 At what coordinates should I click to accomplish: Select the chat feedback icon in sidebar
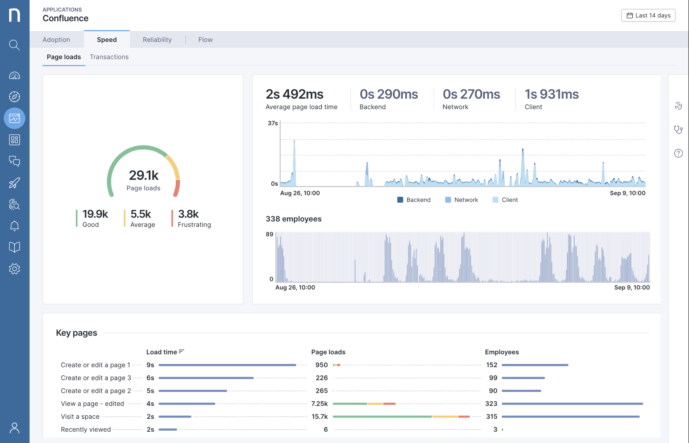pos(14,161)
